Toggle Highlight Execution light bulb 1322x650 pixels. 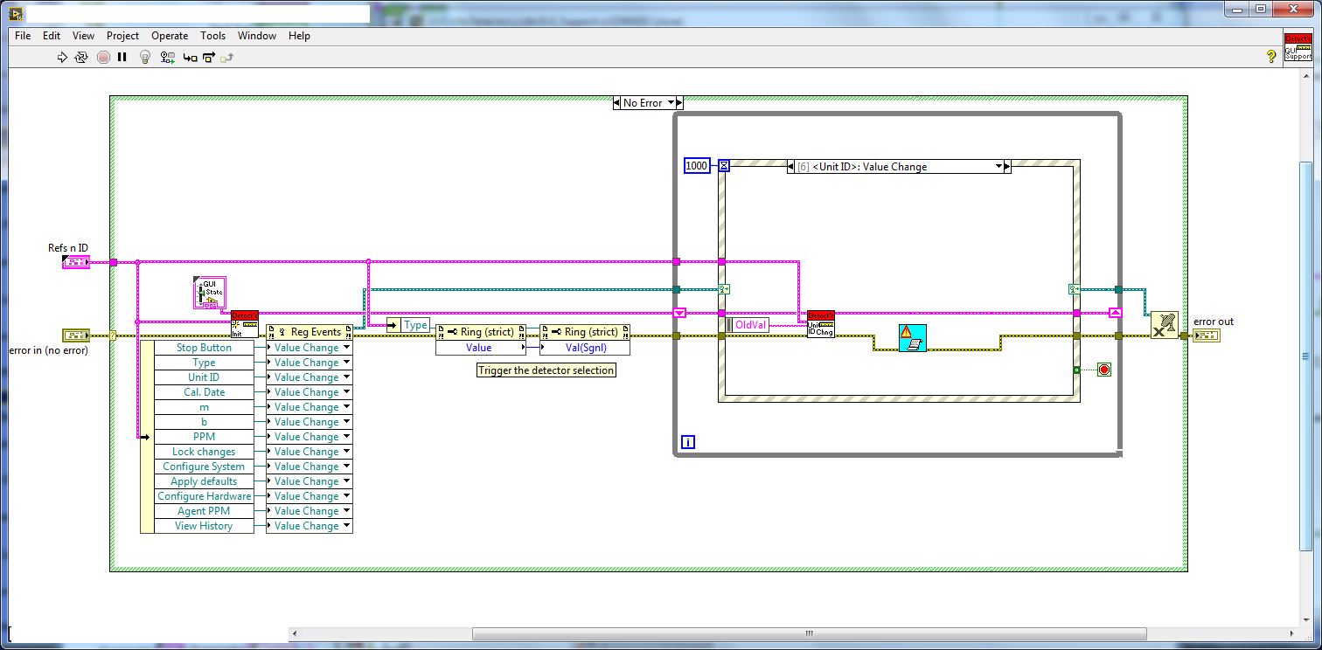coord(145,58)
